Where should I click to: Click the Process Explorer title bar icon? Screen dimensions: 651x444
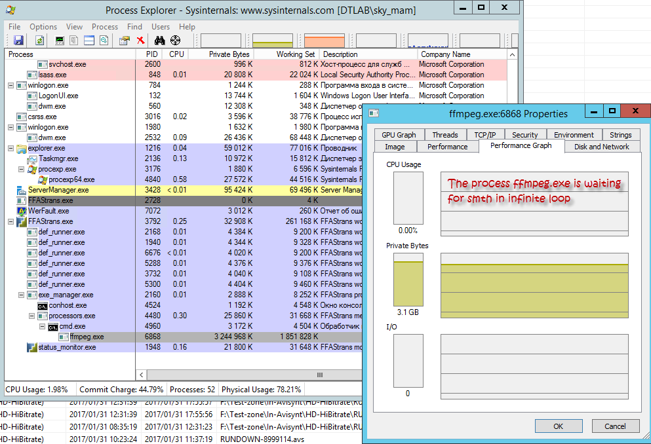(x=11, y=10)
